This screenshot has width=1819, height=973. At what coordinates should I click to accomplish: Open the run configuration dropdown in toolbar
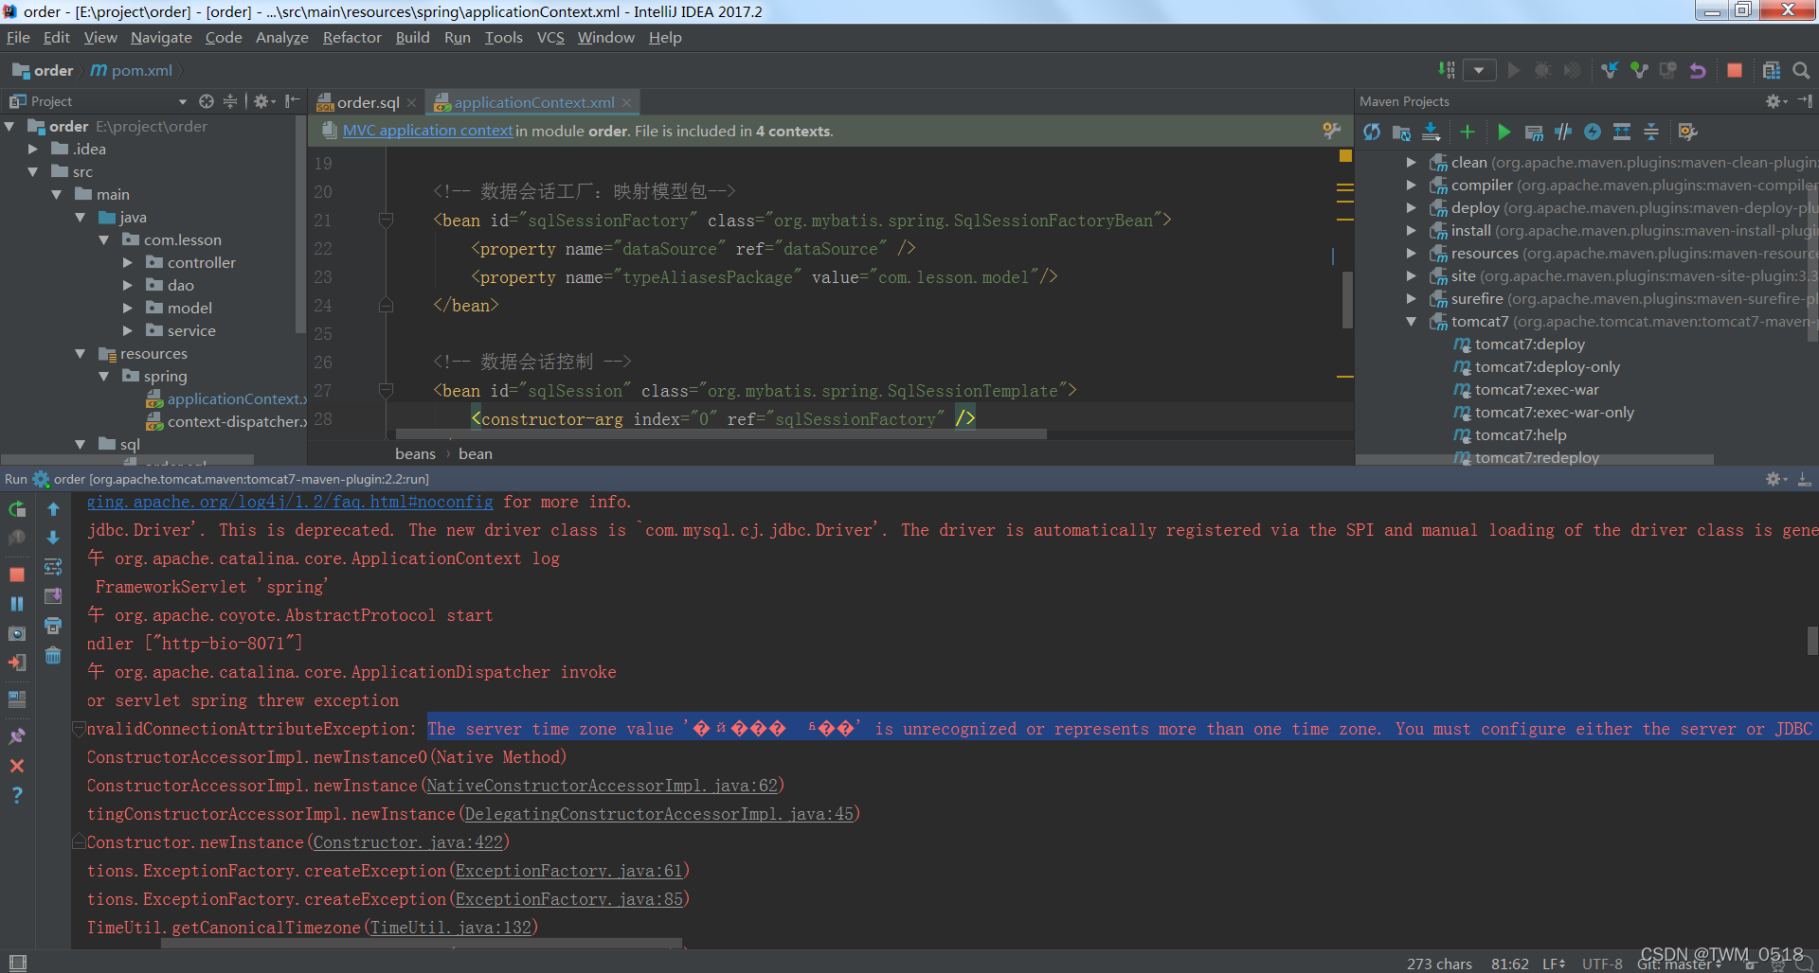click(1479, 70)
